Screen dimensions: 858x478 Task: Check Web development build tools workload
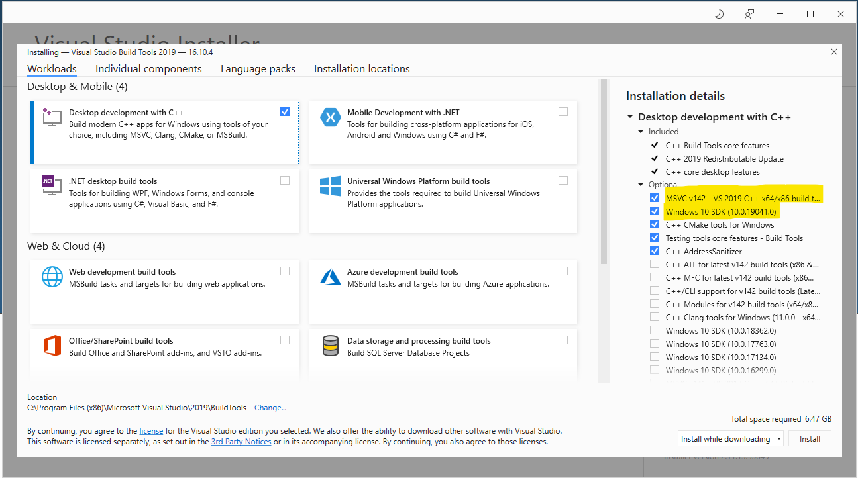click(x=285, y=271)
